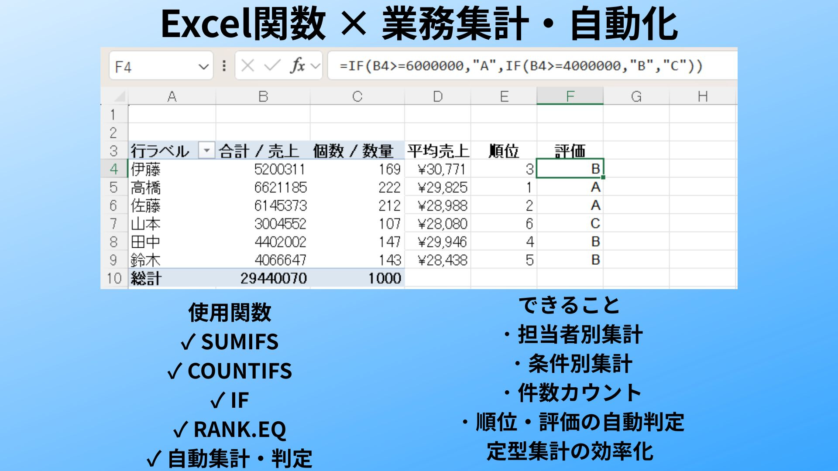838x471 pixels.
Task: Click the 合計 / 売上 header cell
Action: coord(263,151)
